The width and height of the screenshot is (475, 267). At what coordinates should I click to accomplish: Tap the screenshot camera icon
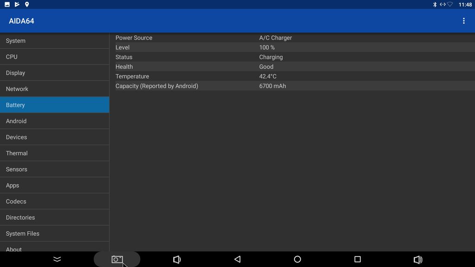point(117,259)
